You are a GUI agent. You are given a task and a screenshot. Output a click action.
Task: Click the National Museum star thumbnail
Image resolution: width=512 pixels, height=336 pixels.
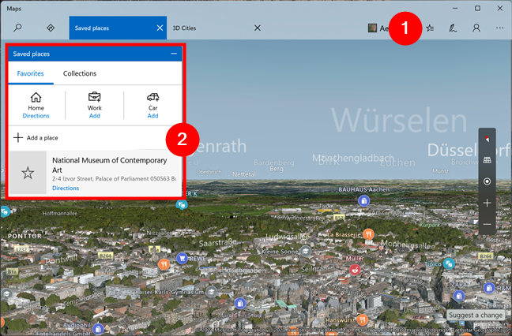point(28,173)
